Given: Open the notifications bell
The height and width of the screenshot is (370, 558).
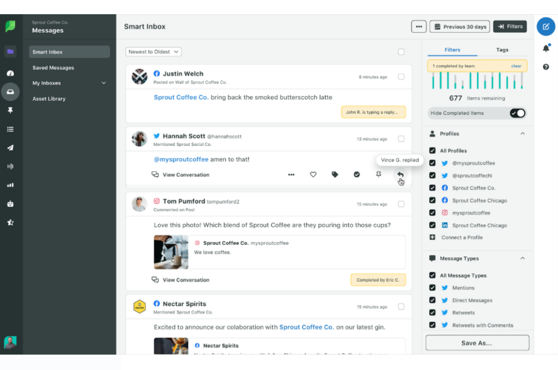Looking at the screenshot, I should (546, 48).
